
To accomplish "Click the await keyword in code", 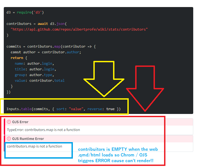I will coord(43,24).
